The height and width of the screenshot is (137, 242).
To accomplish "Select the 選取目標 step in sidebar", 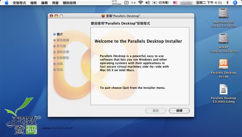I will (61, 52).
